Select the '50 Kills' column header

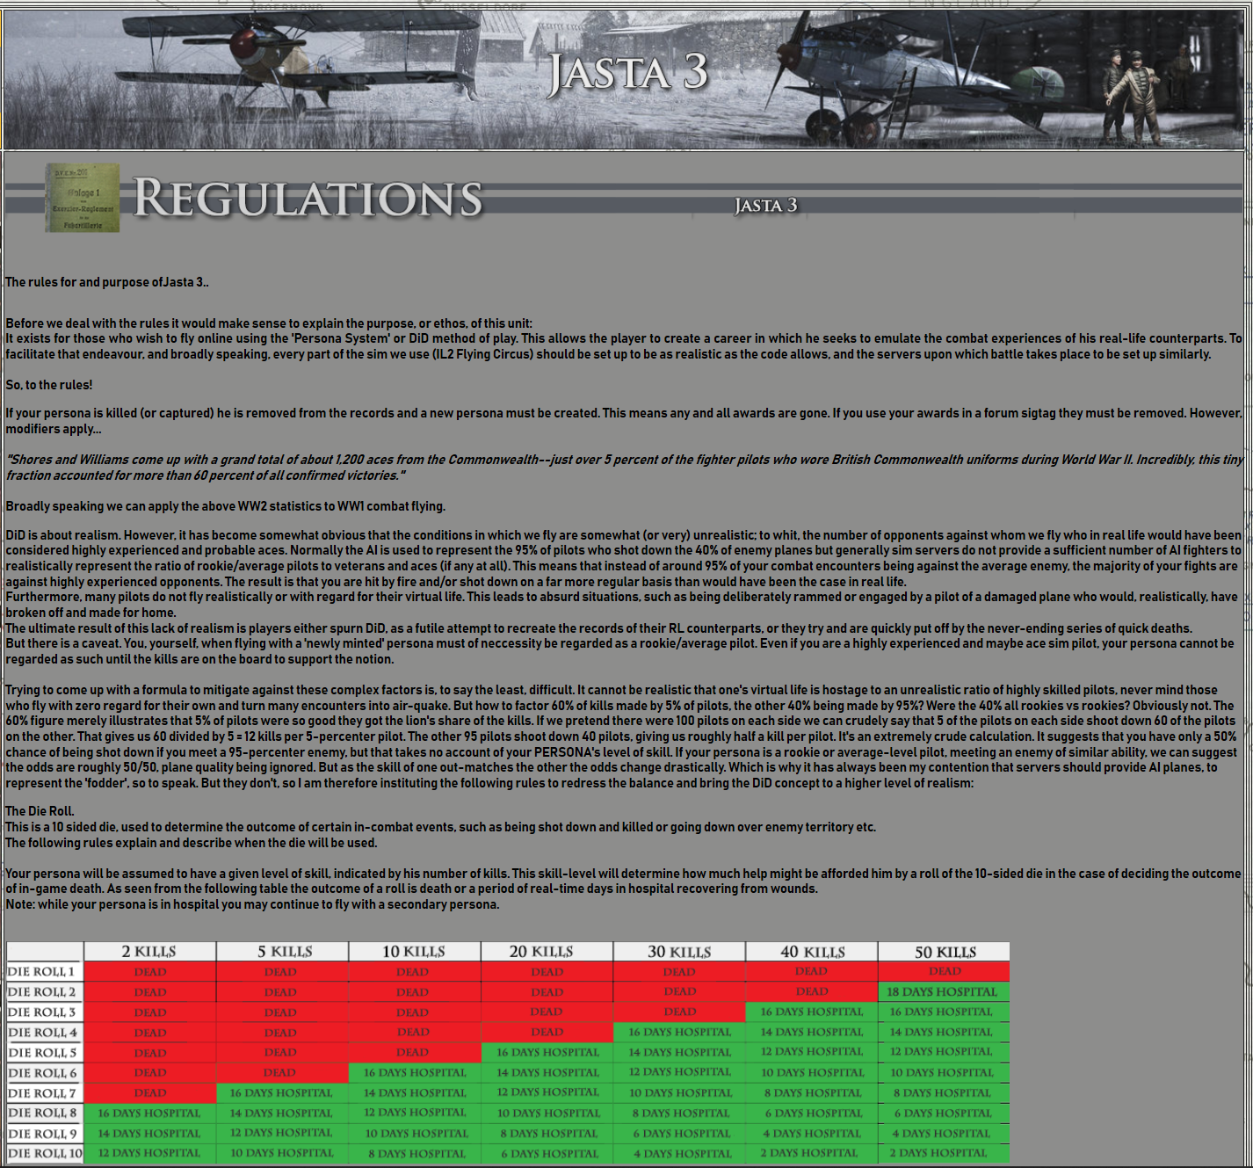(945, 951)
